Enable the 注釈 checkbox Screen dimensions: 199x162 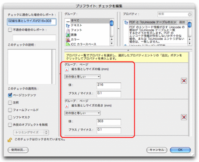(x=10, y=103)
